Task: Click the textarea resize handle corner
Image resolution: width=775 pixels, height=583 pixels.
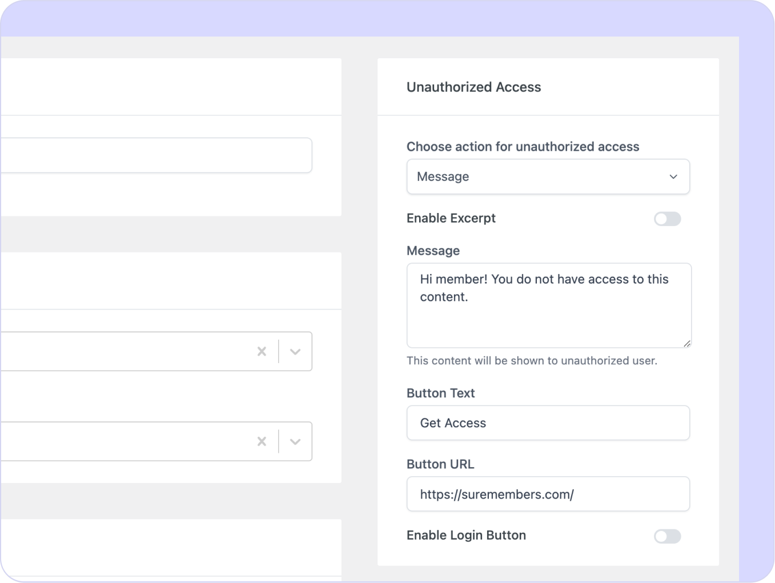Action: pos(687,343)
